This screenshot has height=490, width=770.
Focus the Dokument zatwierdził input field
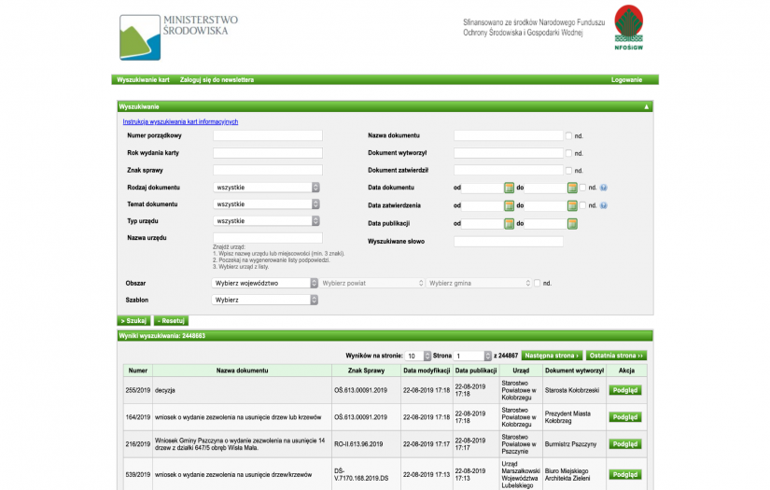[509, 171]
